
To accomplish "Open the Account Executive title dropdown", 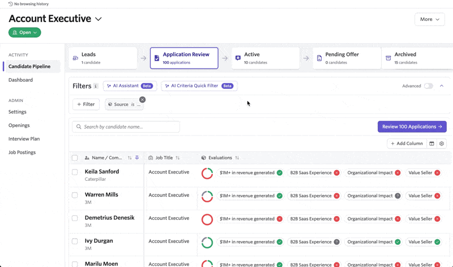I will click(99, 19).
